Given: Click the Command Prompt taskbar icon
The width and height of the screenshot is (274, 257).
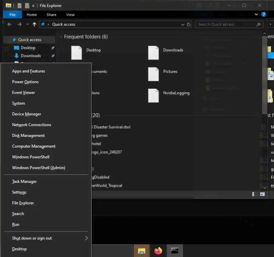Looking at the screenshot, I should click(175, 251).
